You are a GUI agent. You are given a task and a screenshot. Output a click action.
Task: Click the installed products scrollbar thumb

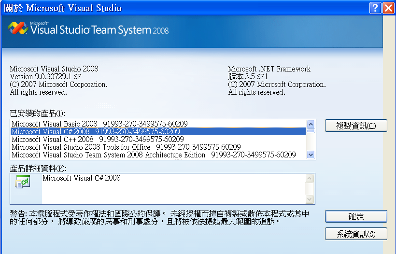pos(311,131)
